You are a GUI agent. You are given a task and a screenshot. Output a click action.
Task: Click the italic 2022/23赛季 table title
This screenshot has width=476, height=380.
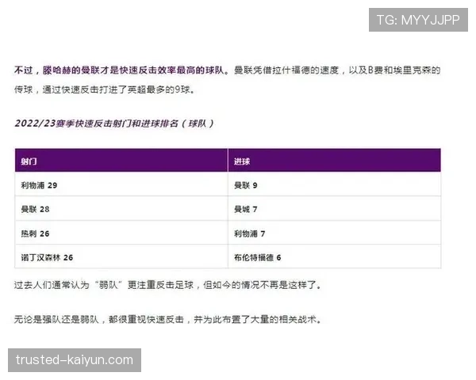pos(114,123)
